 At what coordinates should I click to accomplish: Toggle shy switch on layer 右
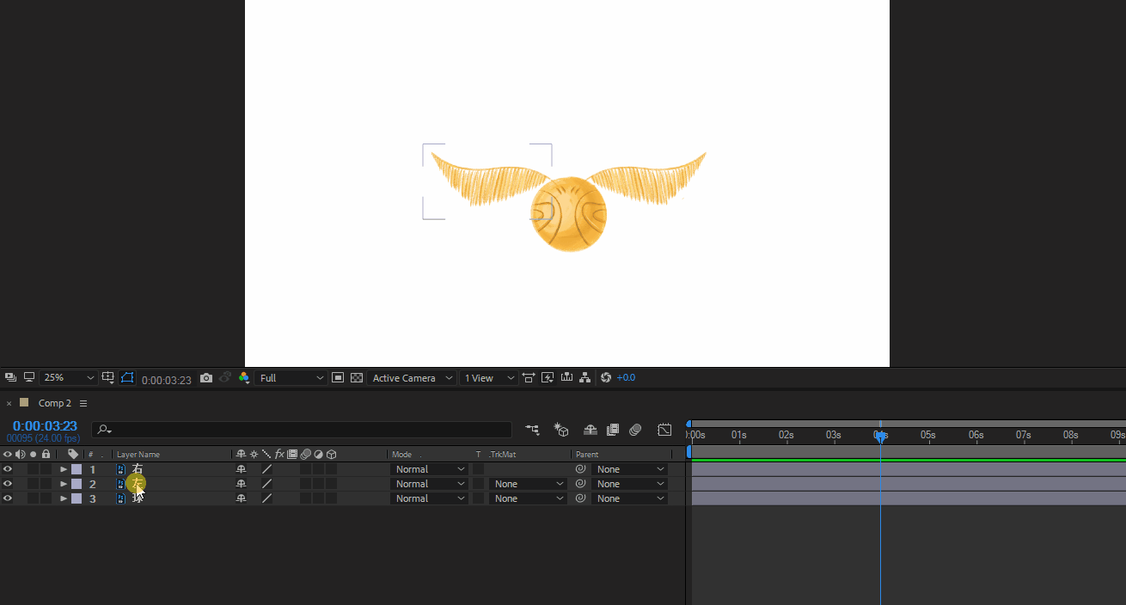(241, 469)
